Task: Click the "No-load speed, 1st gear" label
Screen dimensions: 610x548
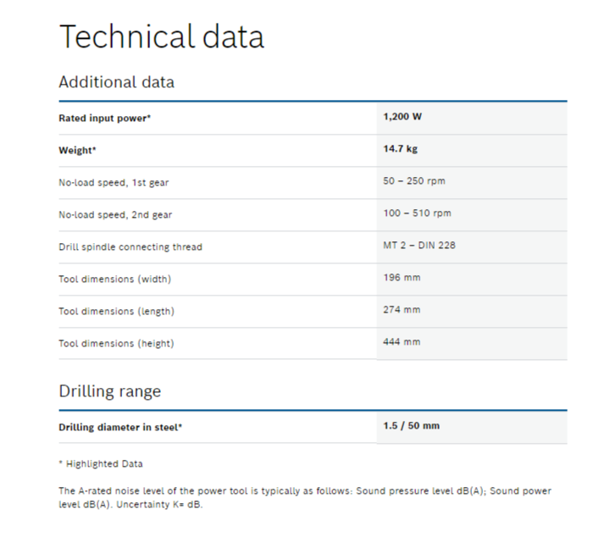Action: point(108,183)
